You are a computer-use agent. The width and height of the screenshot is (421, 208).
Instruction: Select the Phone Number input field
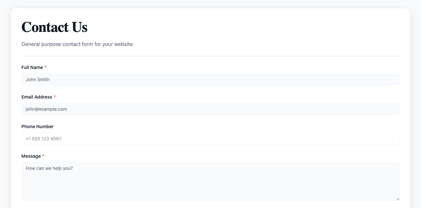pyautogui.click(x=210, y=139)
